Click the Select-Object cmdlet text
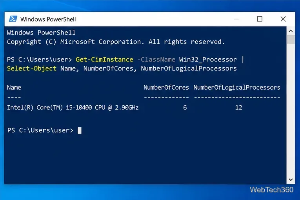The height and width of the screenshot is (200, 300). pos(32,68)
